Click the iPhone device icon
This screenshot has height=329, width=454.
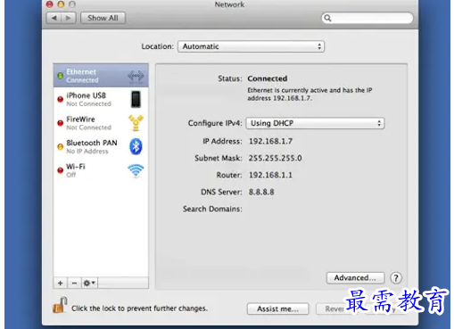(x=136, y=99)
